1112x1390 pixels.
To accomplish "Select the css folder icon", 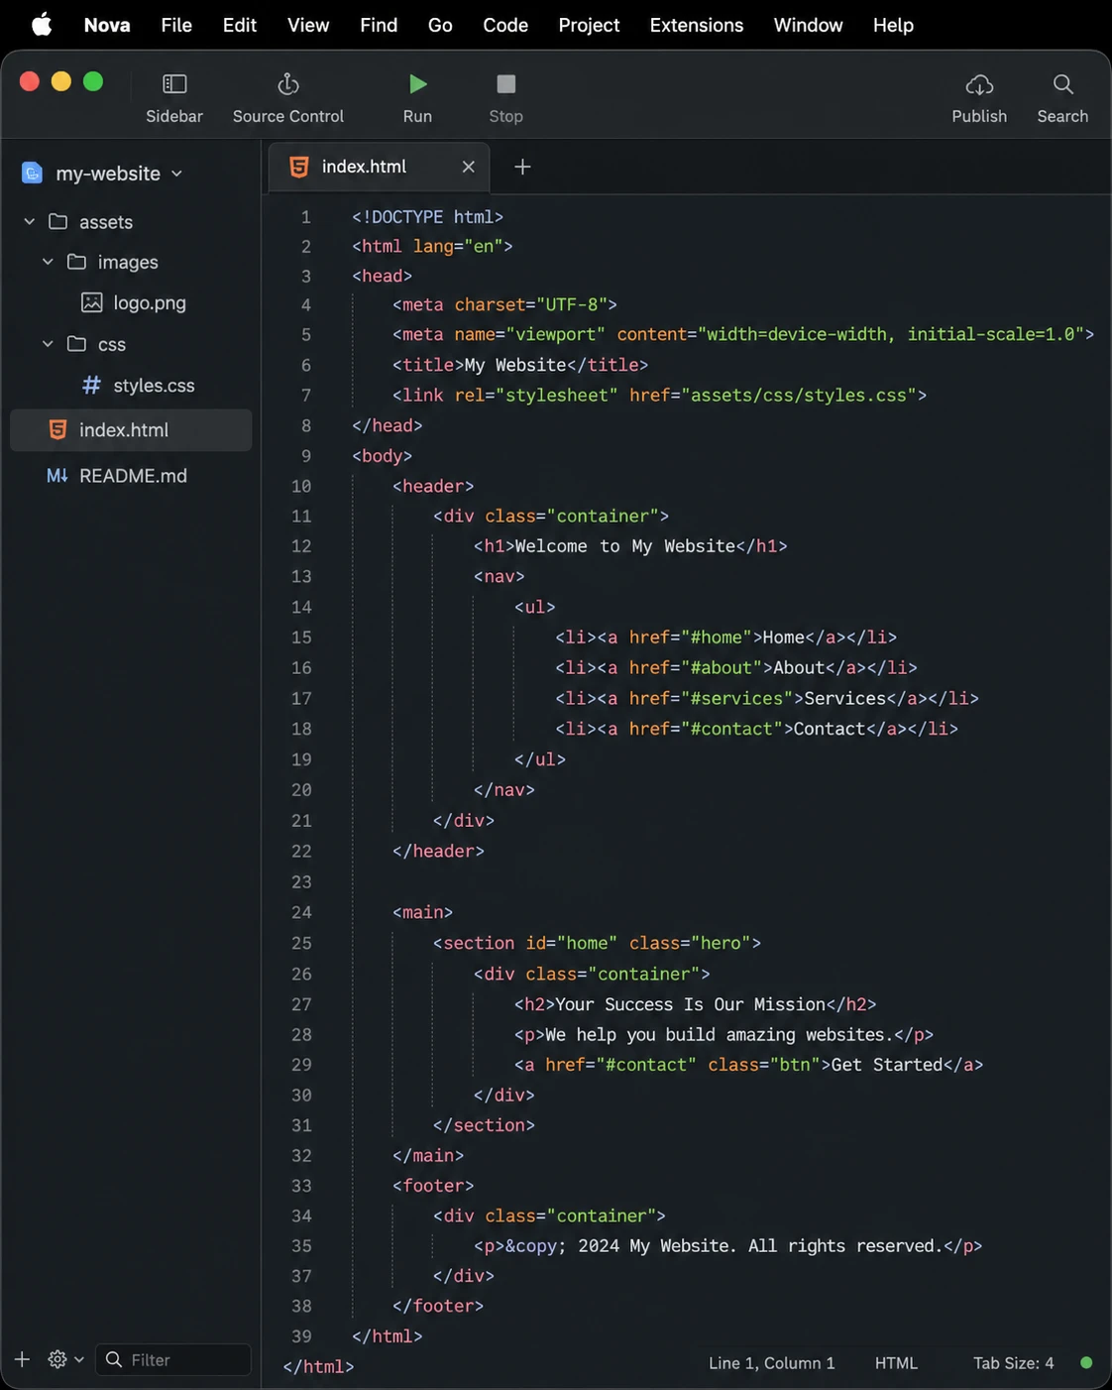I will (x=76, y=344).
